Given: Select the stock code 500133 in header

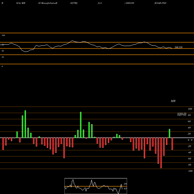Looking at the screenshot, I should click(130, 3).
